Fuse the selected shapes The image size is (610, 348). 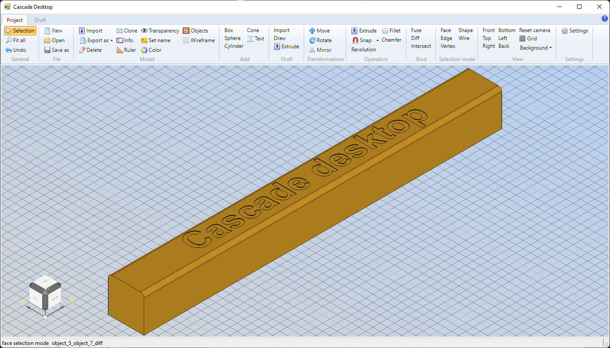click(x=416, y=30)
